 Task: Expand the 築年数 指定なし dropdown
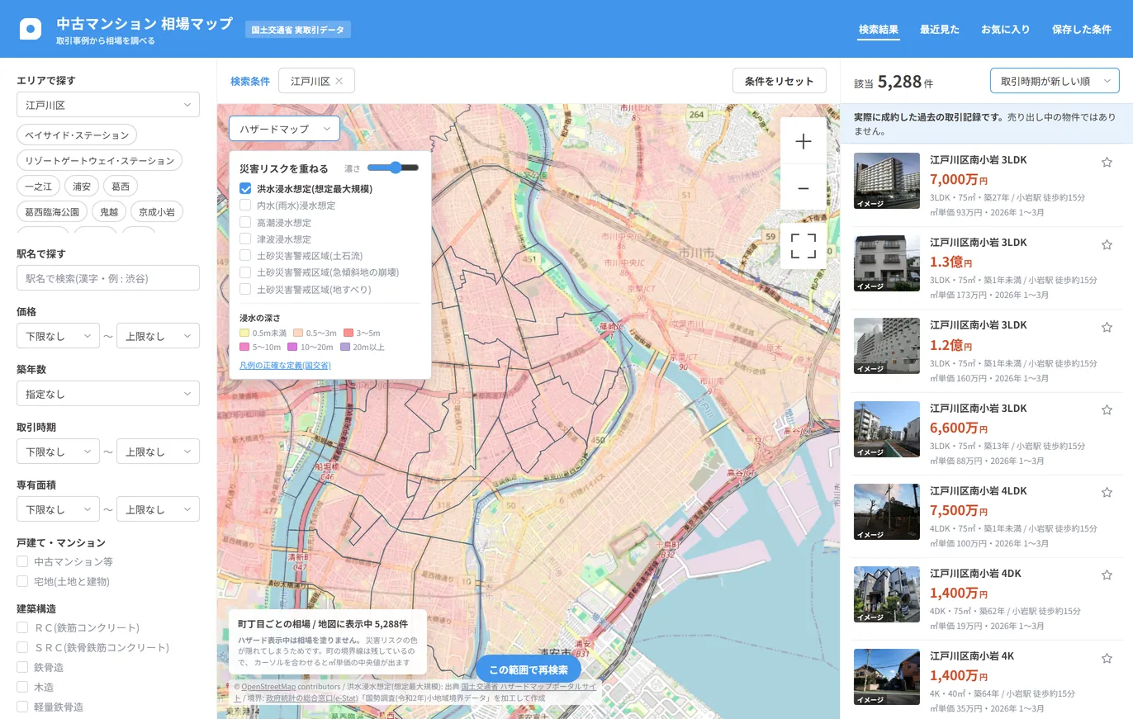coord(108,394)
